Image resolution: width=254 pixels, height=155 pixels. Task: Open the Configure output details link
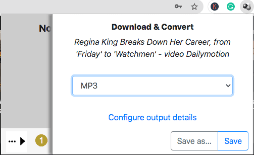pyautogui.click(x=152, y=117)
